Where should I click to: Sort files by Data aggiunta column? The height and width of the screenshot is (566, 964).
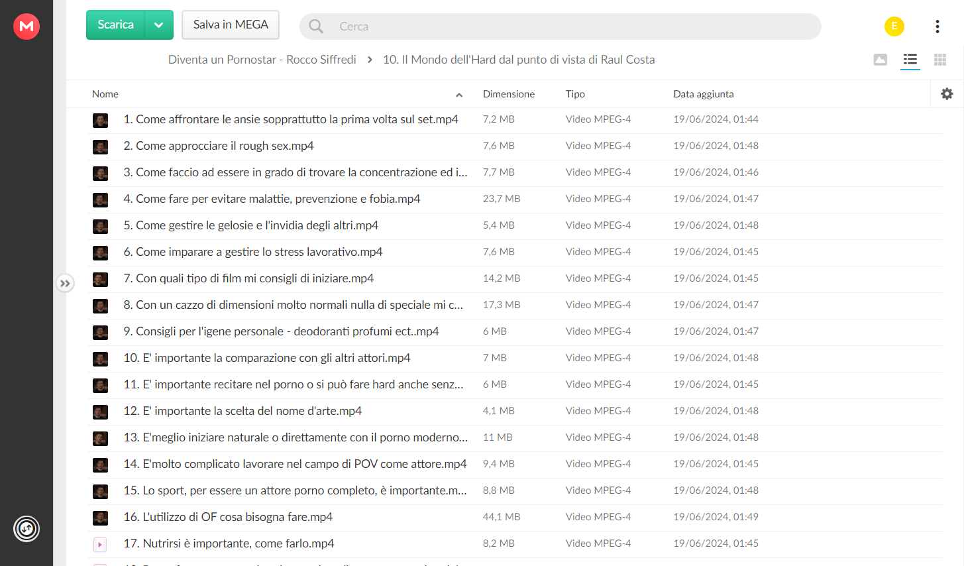point(704,94)
